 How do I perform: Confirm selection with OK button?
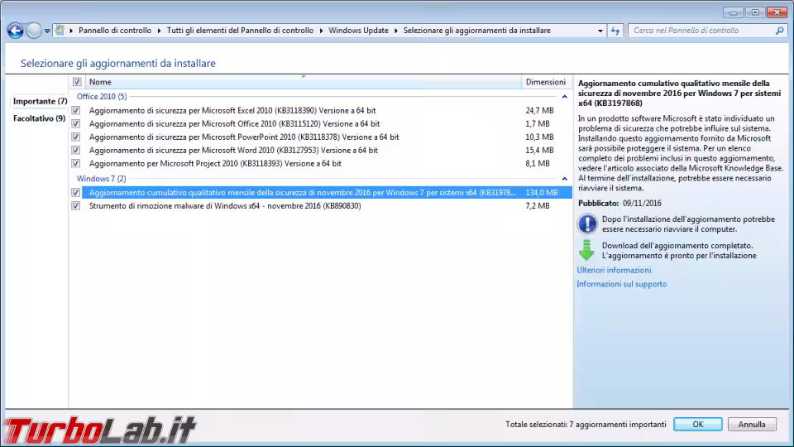[698, 424]
